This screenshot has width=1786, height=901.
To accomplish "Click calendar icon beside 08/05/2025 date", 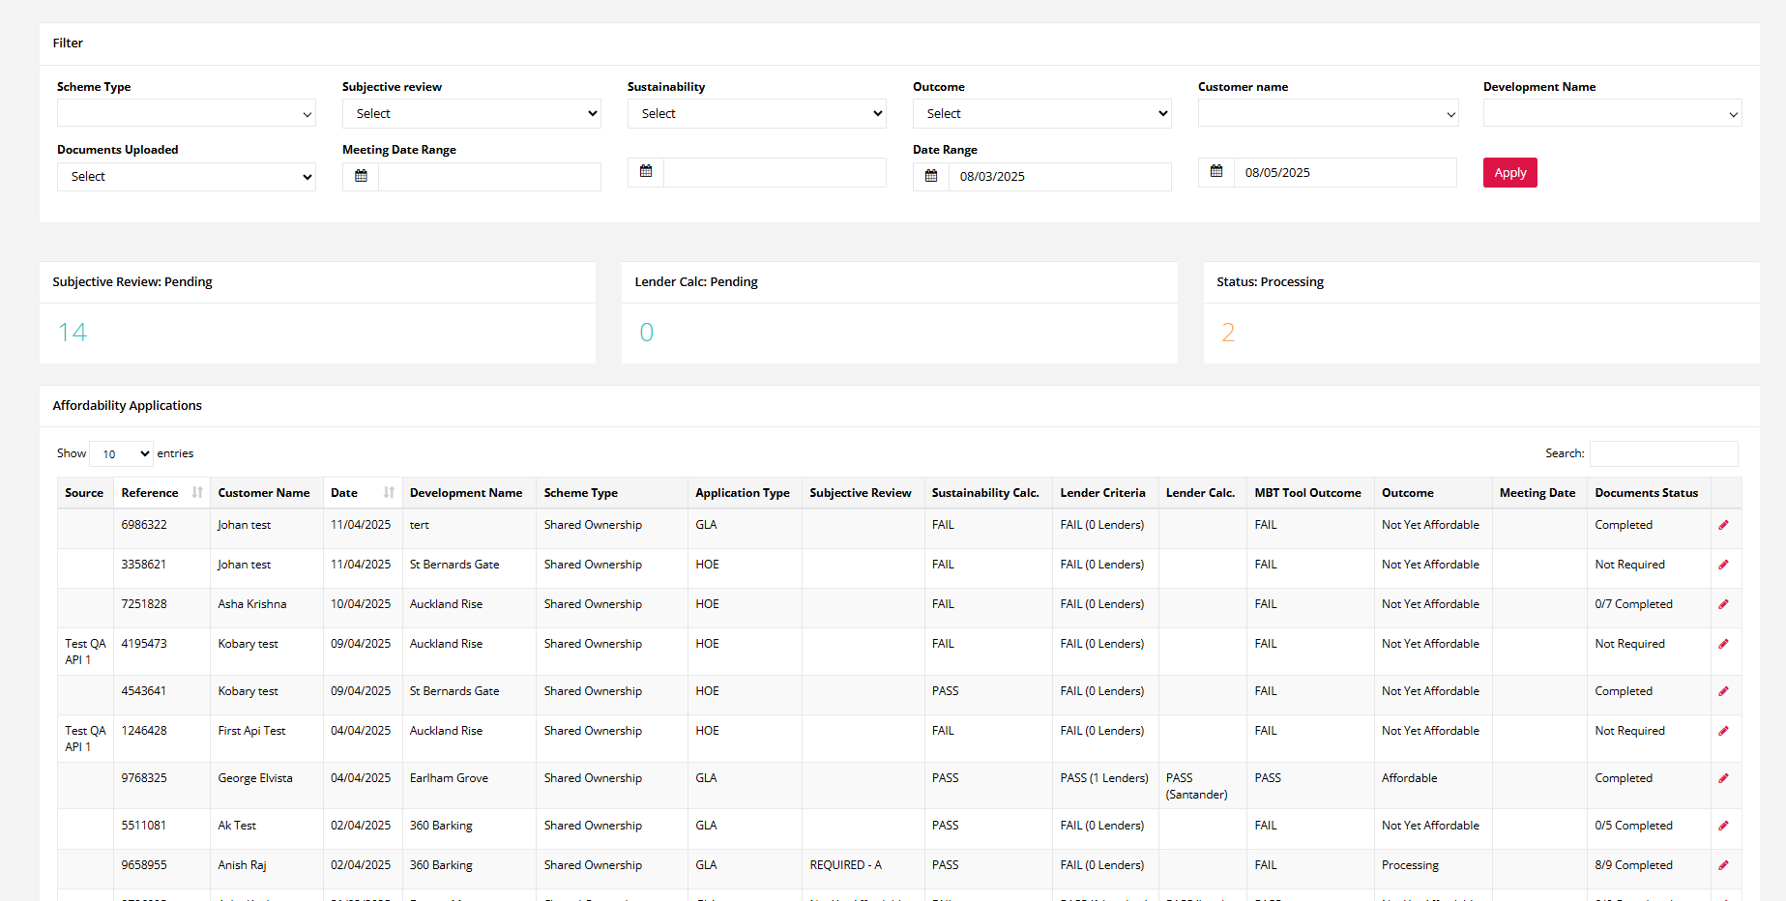I will point(1215,172).
